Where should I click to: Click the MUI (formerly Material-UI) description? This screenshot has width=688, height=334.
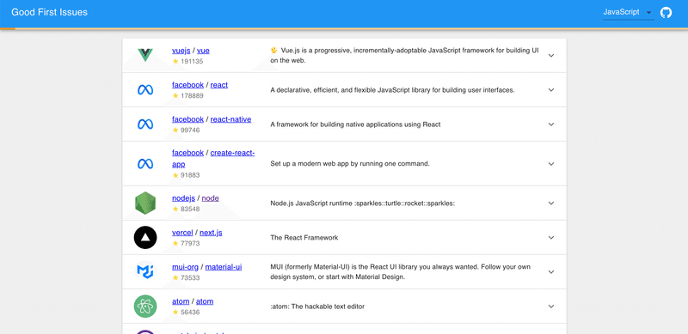[401, 272]
